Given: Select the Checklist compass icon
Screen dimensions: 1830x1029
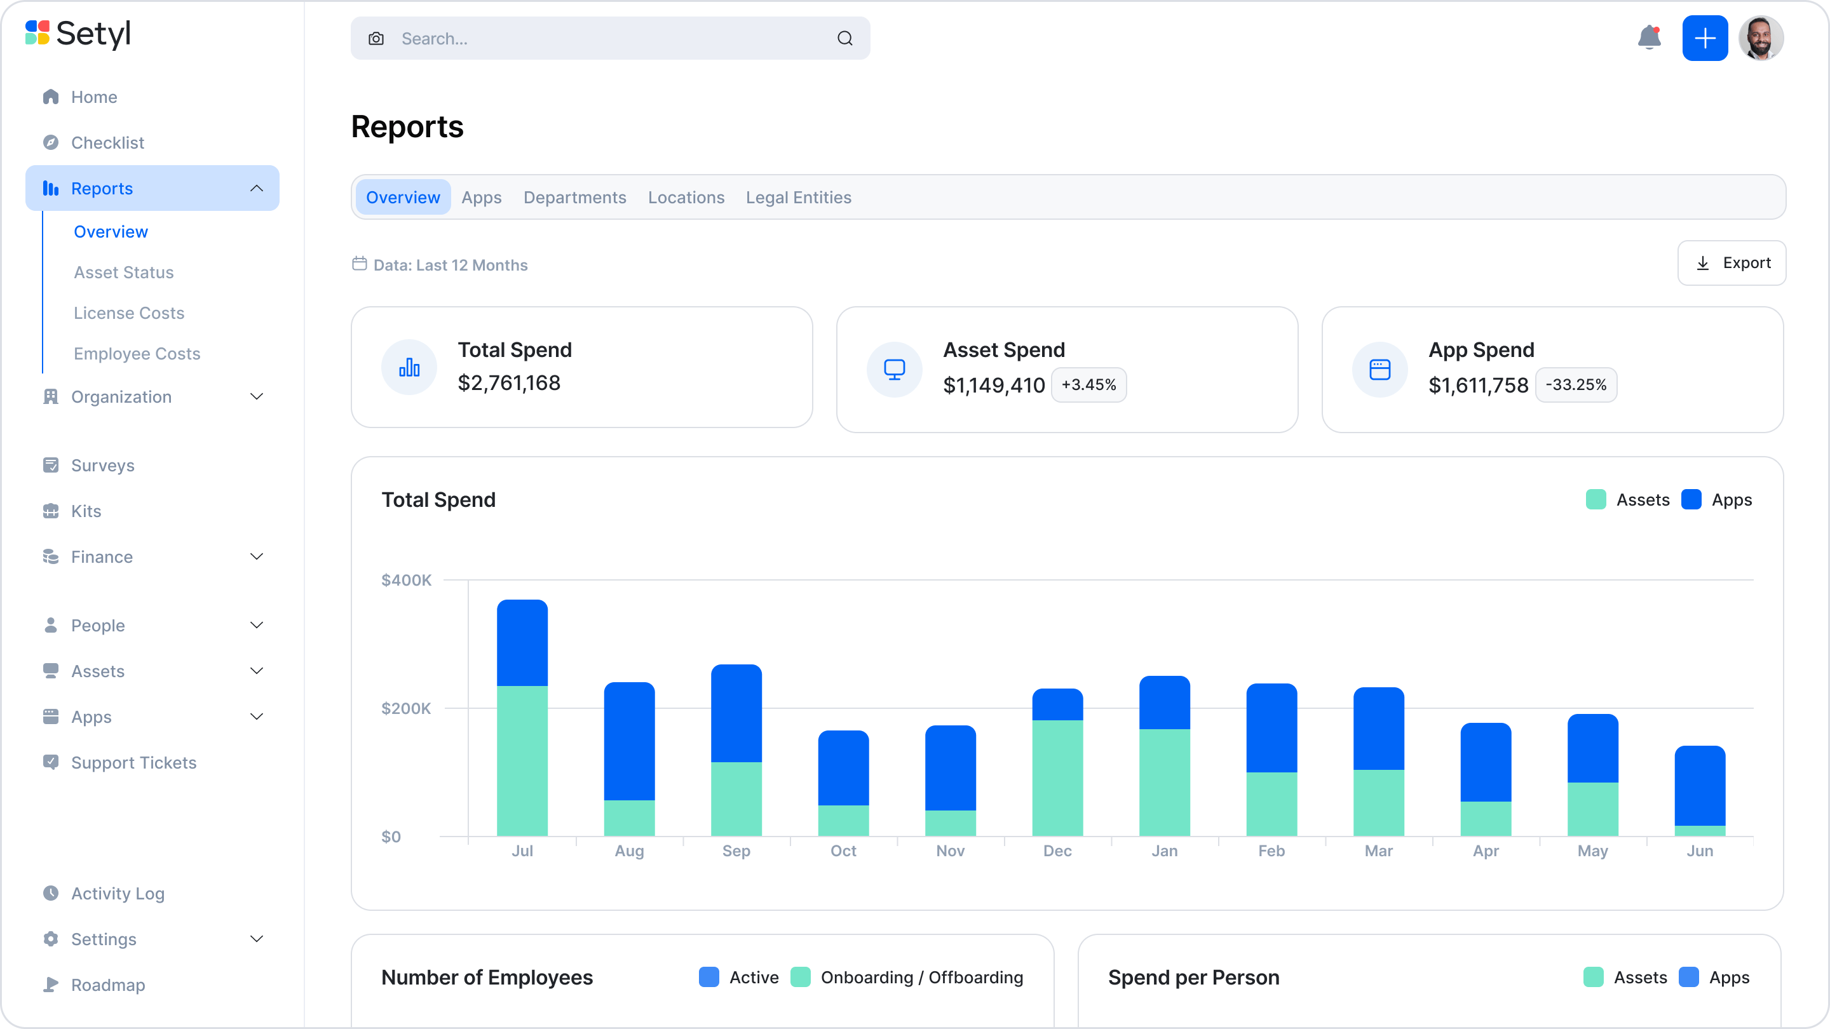Looking at the screenshot, I should click(x=50, y=142).
